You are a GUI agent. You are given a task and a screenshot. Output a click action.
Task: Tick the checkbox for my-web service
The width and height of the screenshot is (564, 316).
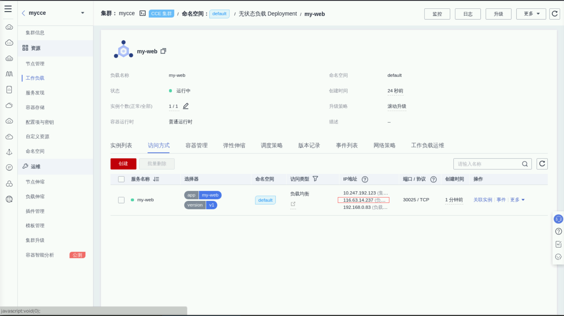pyautogui.click(x=121, y=200)
